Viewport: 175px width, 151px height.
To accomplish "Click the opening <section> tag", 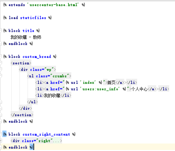I will (21, 63).
